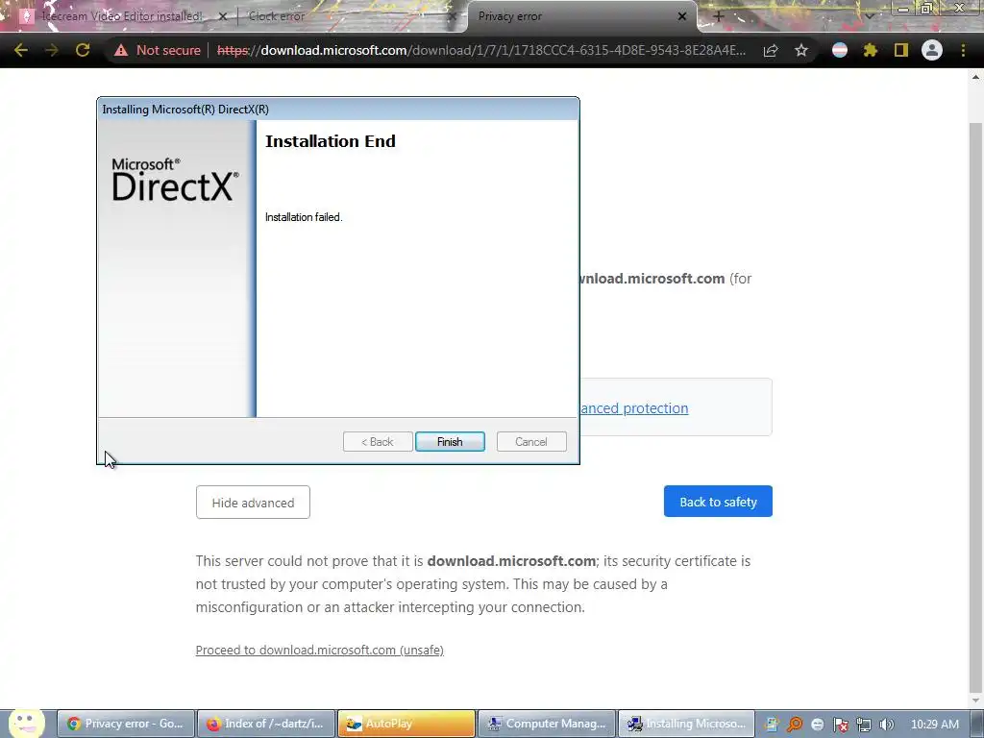
Task: Close the Clock error tab
Action: pos(452,17)
